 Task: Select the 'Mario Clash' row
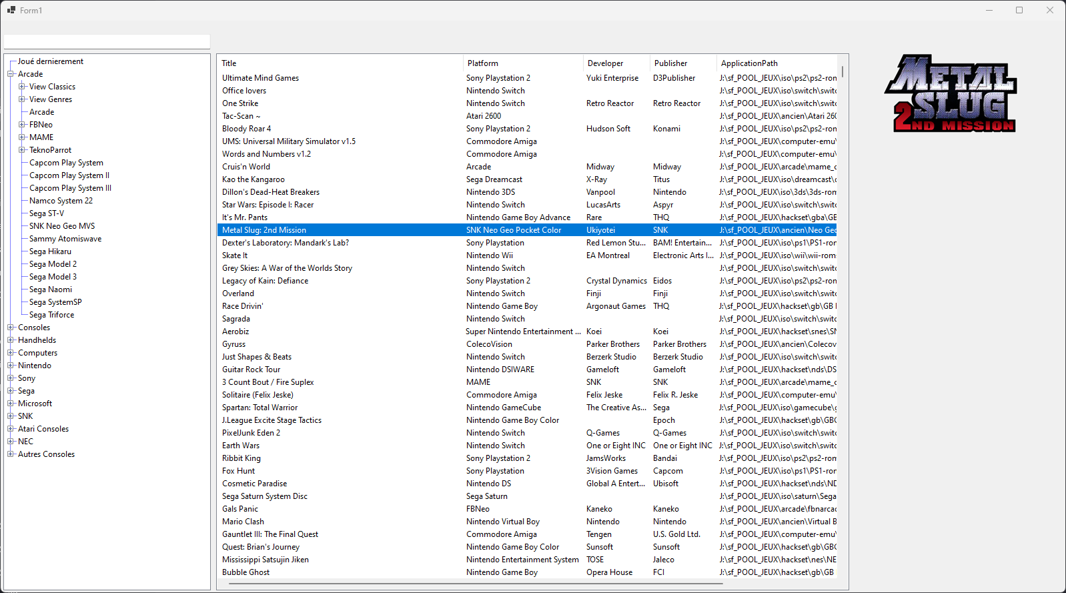click(527, 522)
